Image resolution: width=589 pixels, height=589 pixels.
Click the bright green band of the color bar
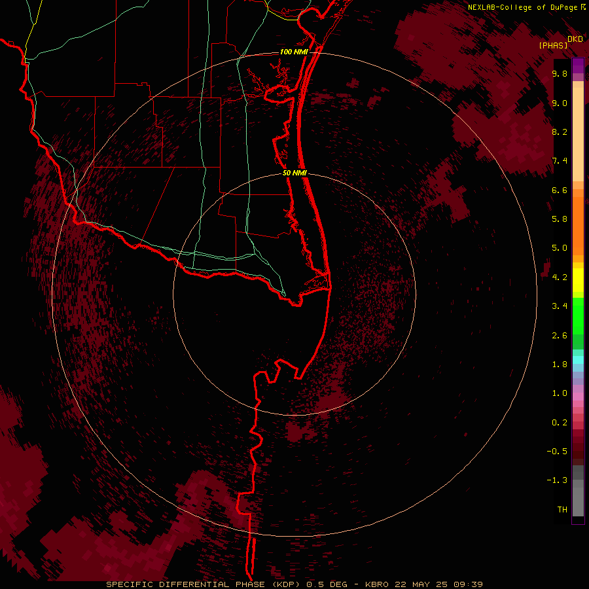point(578,315)
